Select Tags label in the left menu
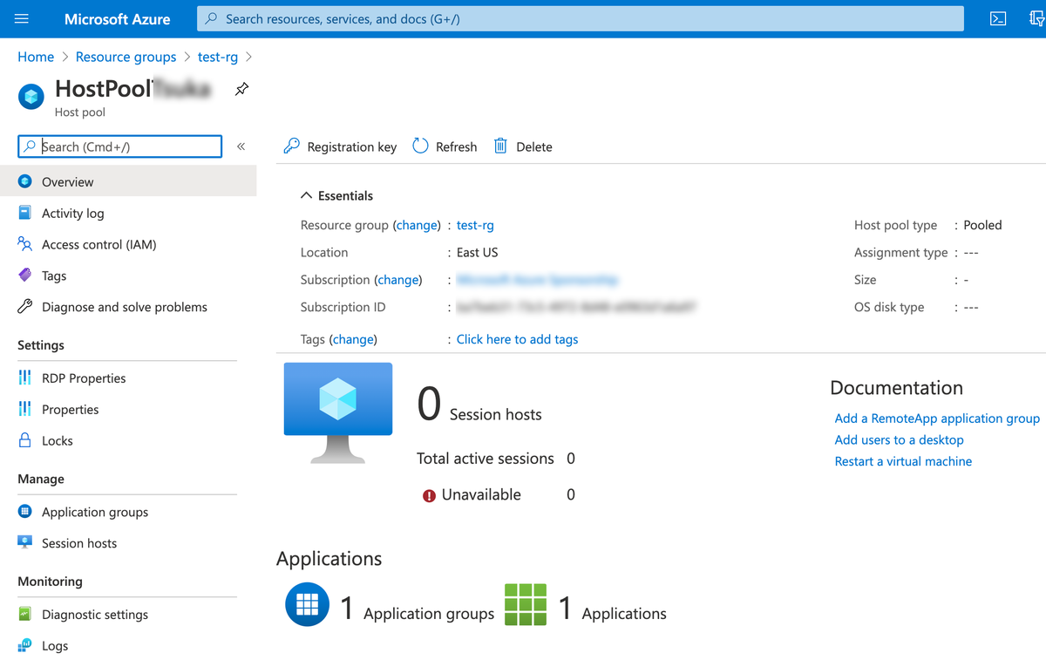1046x660 pixels. 54,276
